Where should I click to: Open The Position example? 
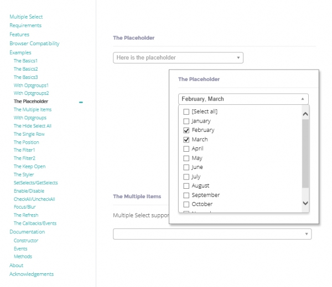coord(26,142)
